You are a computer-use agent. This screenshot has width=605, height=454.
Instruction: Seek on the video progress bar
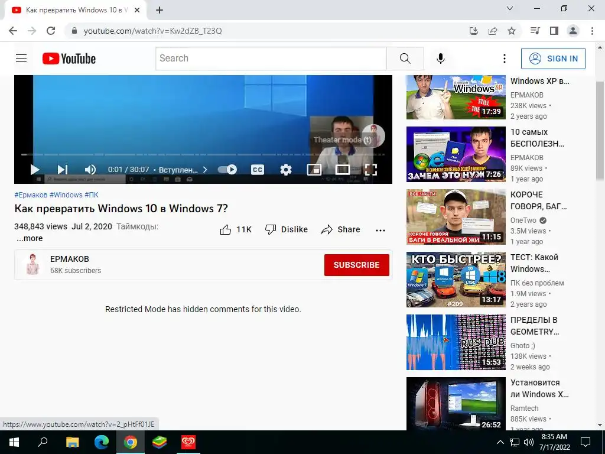203,154
